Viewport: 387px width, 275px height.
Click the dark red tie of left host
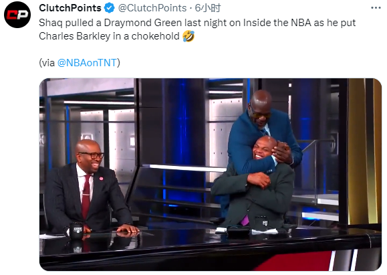(86, 197)
